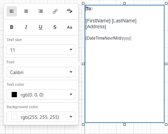
Task: Click the rgb(255, 255, 255) value
Action: 40,117
